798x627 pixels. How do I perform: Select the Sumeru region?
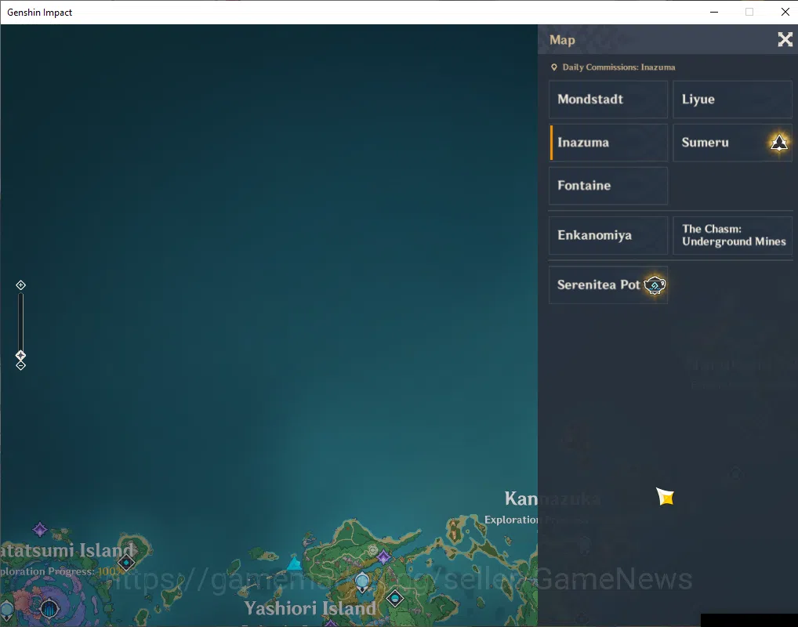coord(732,143)
